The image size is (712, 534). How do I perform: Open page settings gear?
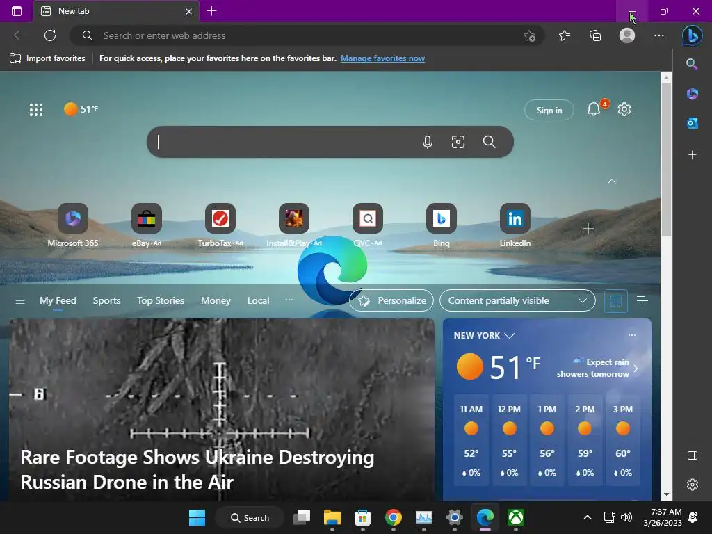[624, 109]
